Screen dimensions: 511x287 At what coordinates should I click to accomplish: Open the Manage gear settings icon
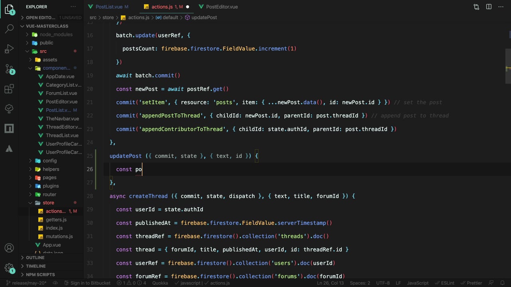point(9,268)
